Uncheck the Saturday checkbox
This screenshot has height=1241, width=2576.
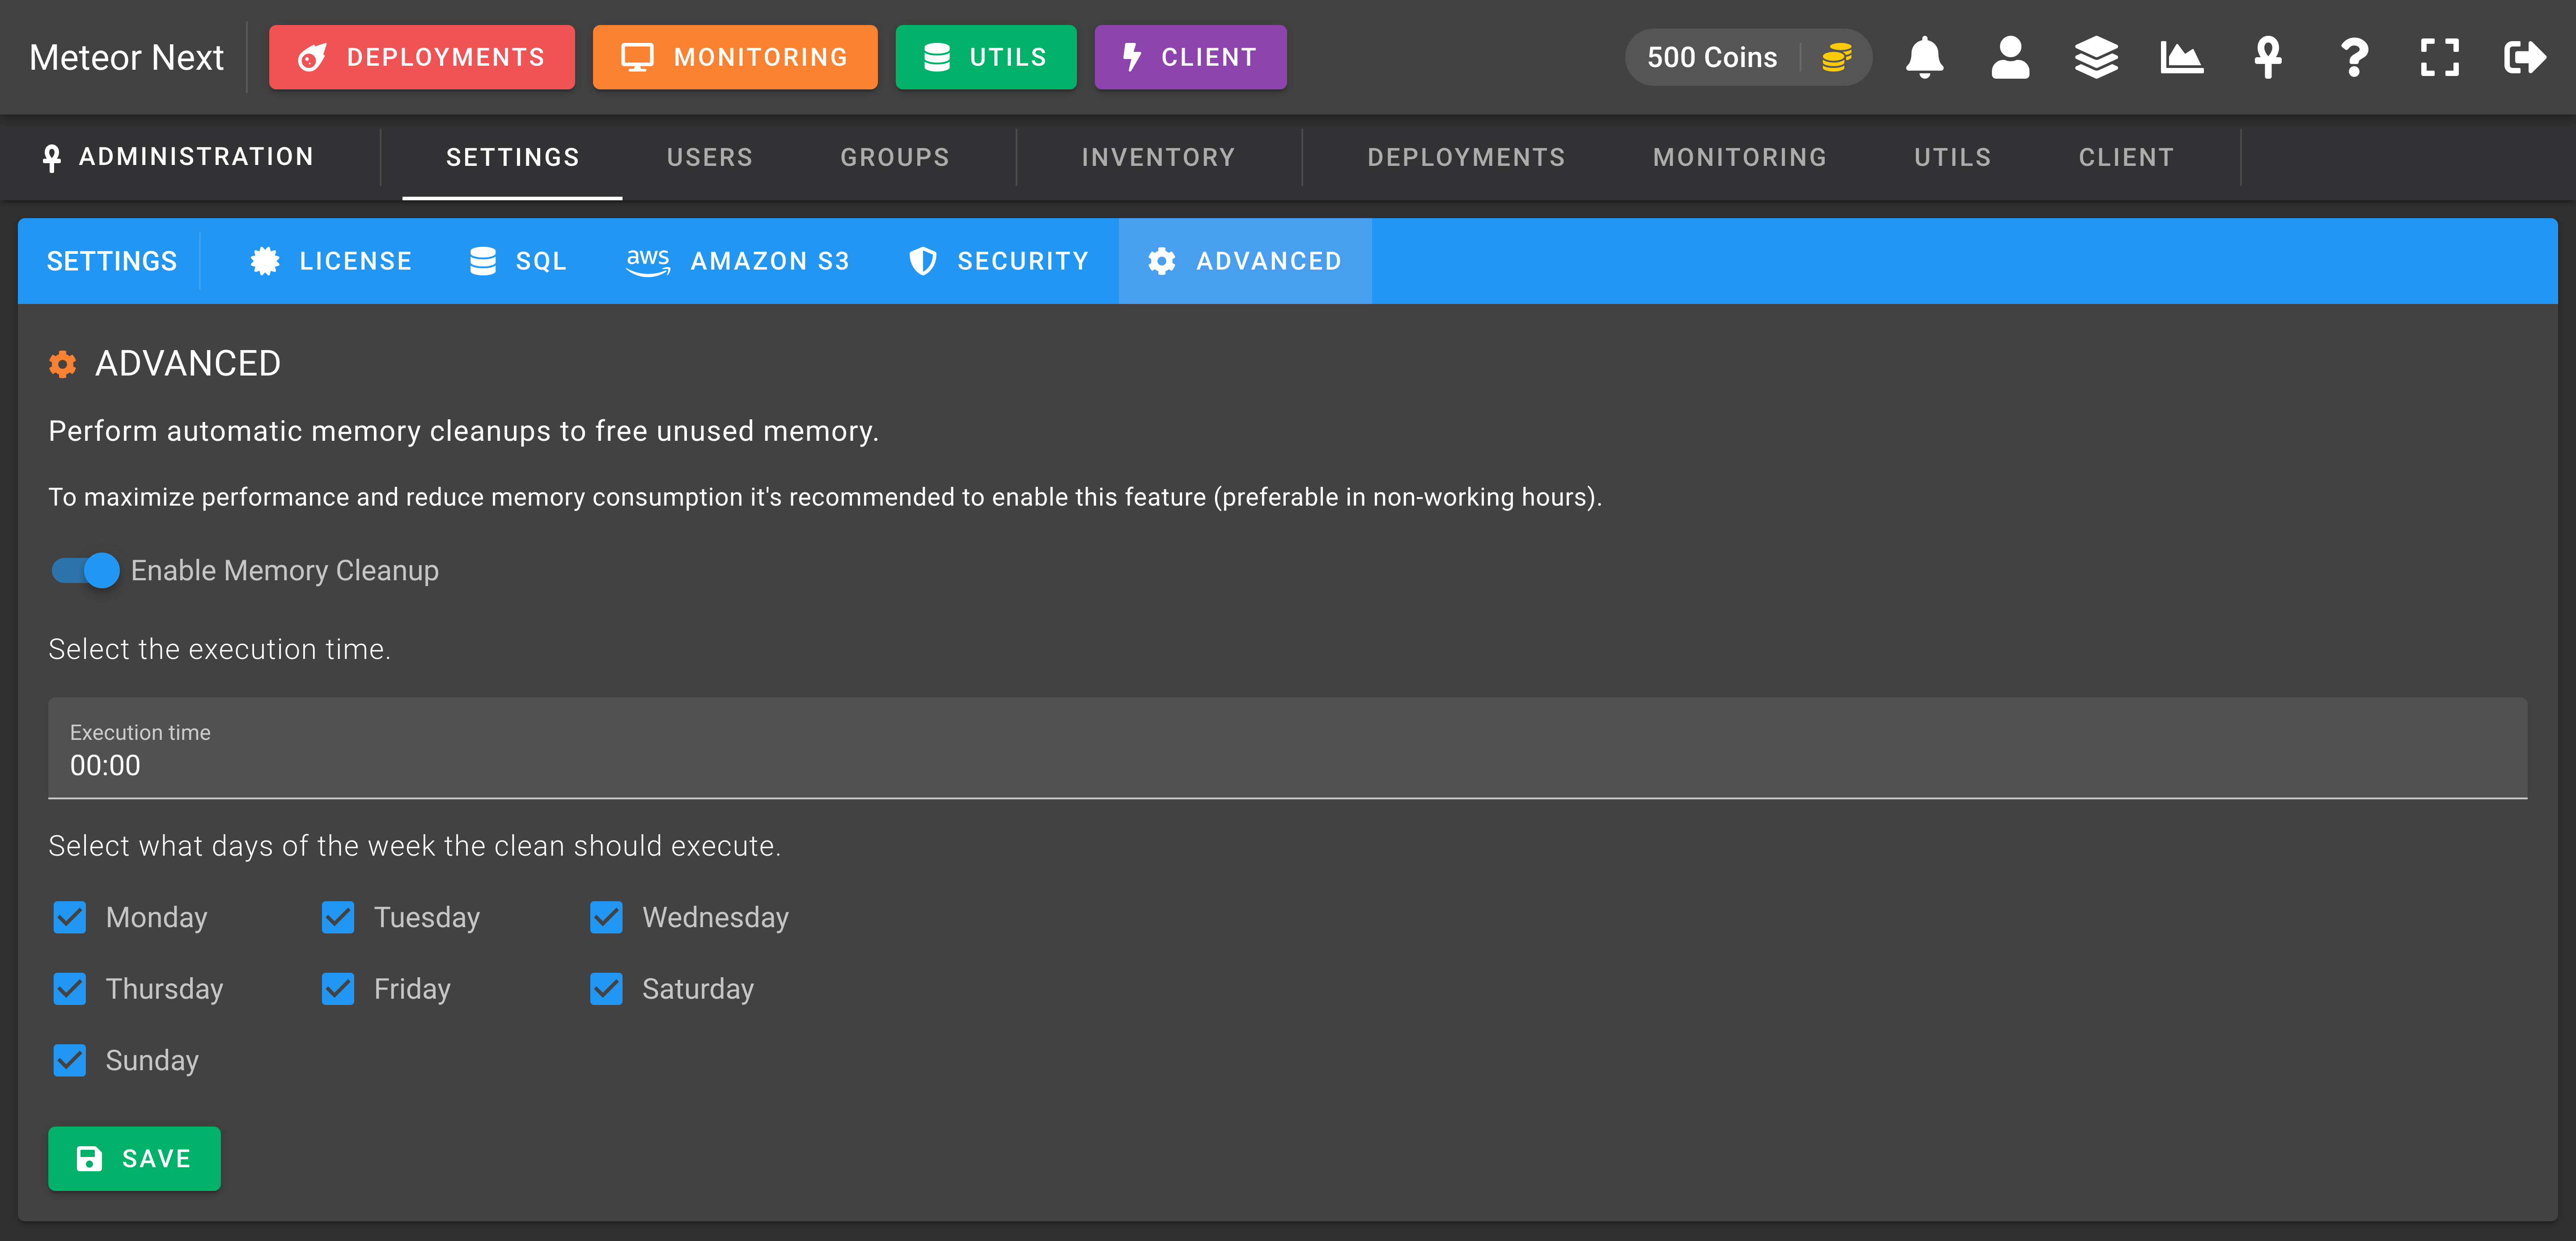606,989
